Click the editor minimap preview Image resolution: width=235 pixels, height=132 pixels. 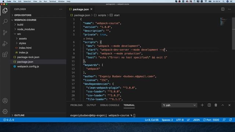point(223,22)
